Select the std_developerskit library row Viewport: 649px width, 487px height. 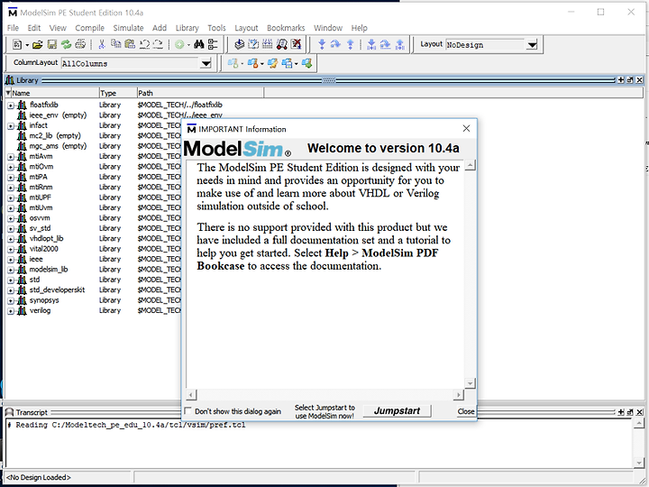pos(57,289)
